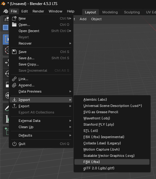The height and width of the screenshot is (179, 156).
Task: Switch to the Sculpting workspace tab
Action: 132,12
